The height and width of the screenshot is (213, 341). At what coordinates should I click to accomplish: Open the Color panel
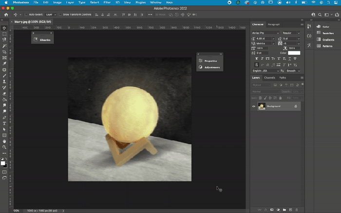pyautogui.click(x=322, y=26)
